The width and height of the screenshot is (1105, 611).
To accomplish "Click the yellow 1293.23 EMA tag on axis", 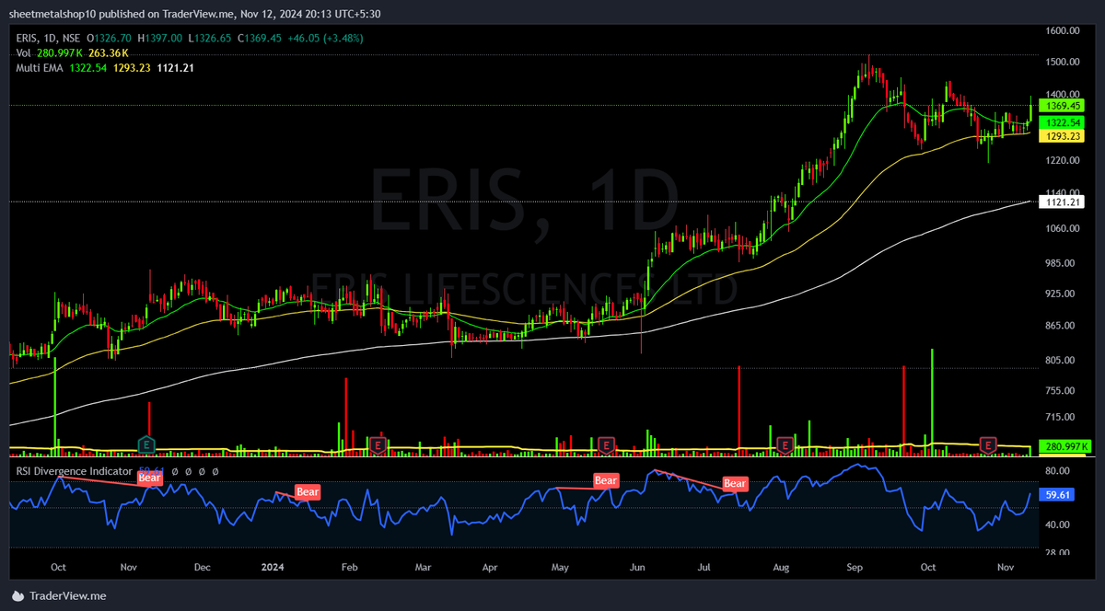I will click(x=1063, y=136).
